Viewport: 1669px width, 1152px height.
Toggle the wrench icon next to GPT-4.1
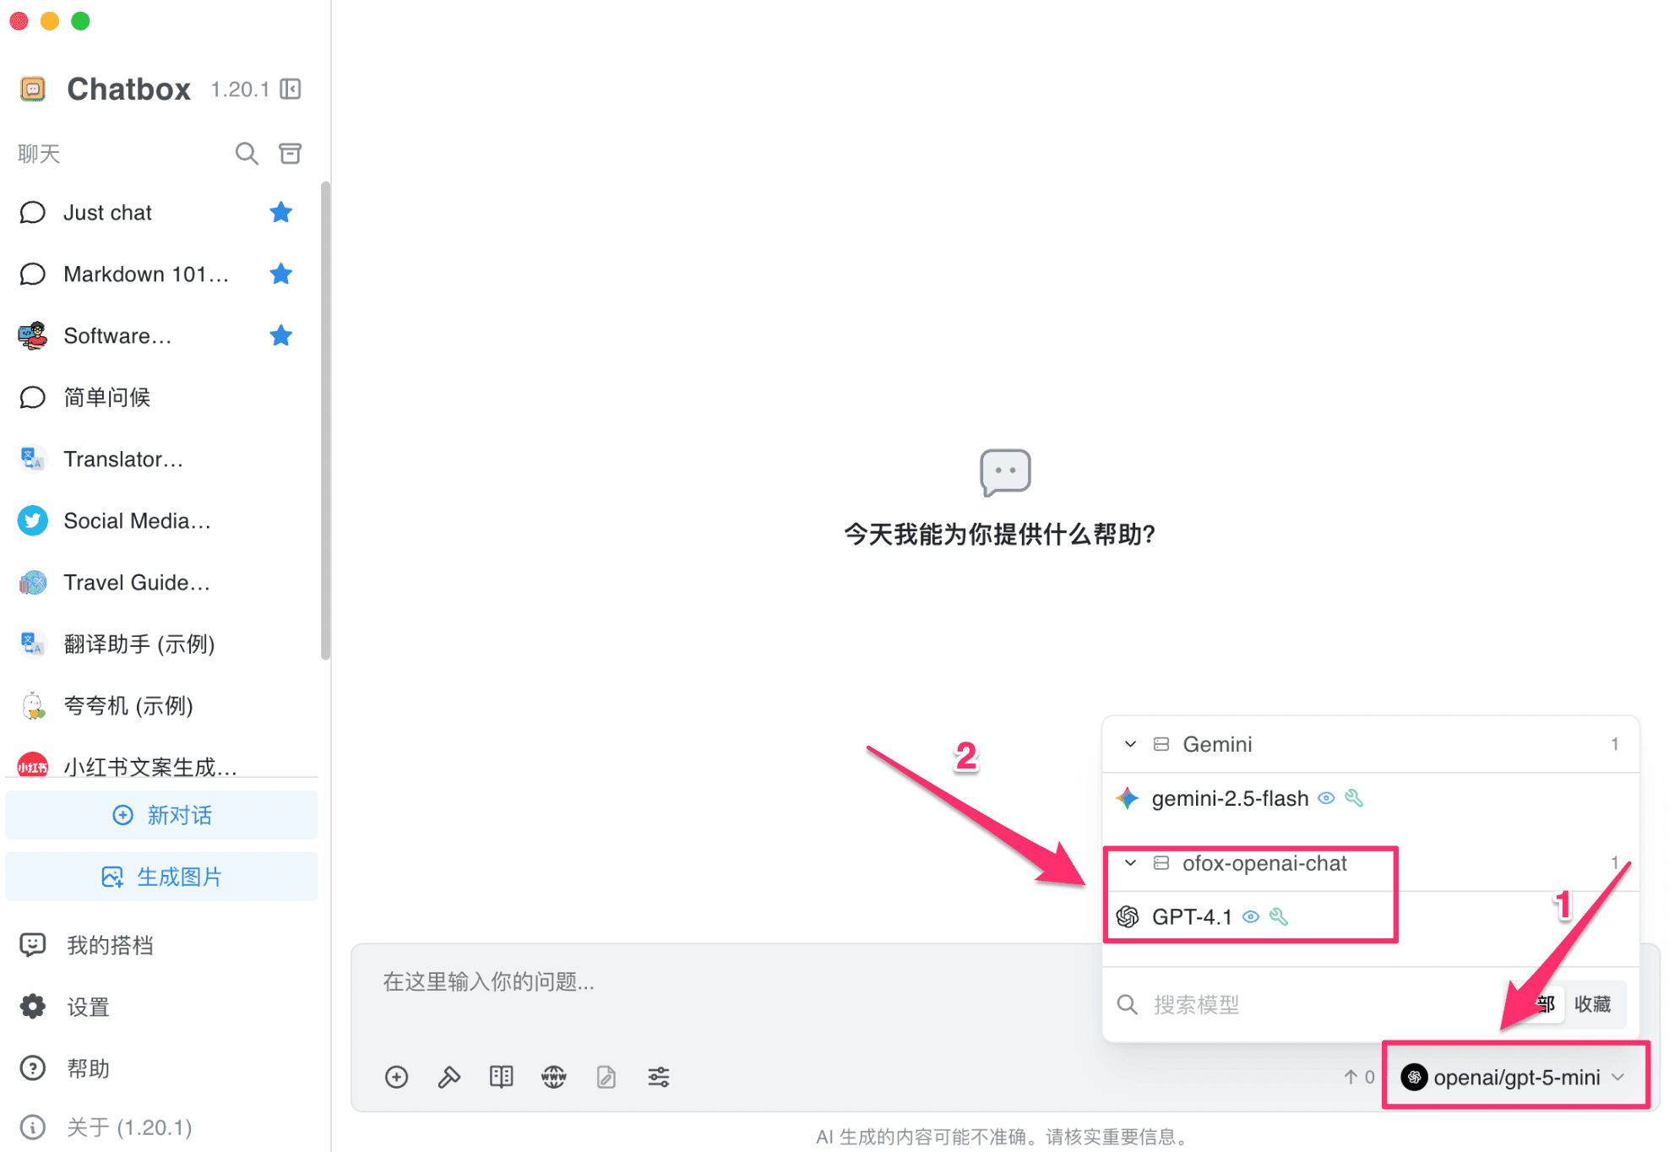1280,916
